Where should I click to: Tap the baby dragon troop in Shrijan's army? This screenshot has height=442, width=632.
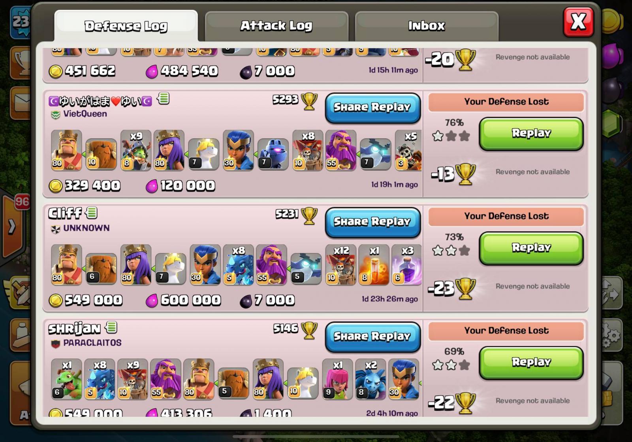click(x=66, y=379)
